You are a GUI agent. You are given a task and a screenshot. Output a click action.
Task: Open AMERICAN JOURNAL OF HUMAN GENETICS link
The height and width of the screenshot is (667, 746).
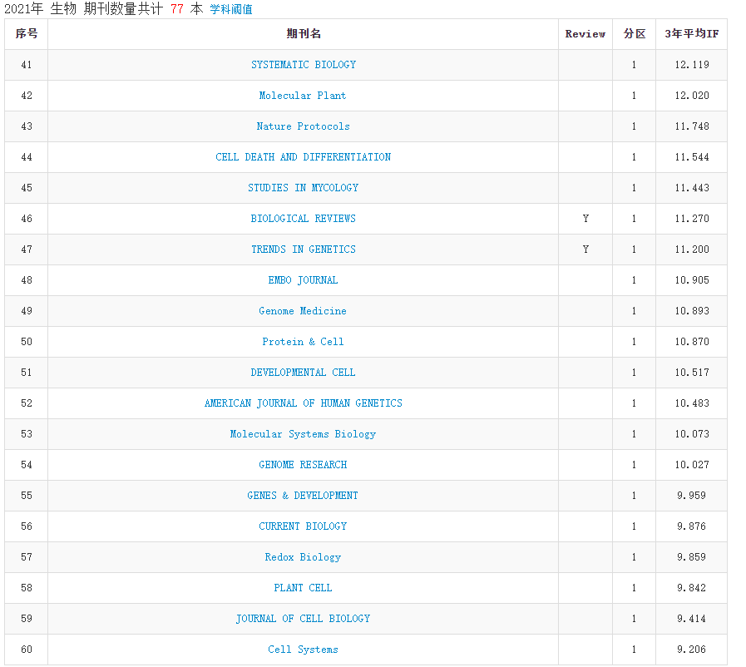coord(303,403)
